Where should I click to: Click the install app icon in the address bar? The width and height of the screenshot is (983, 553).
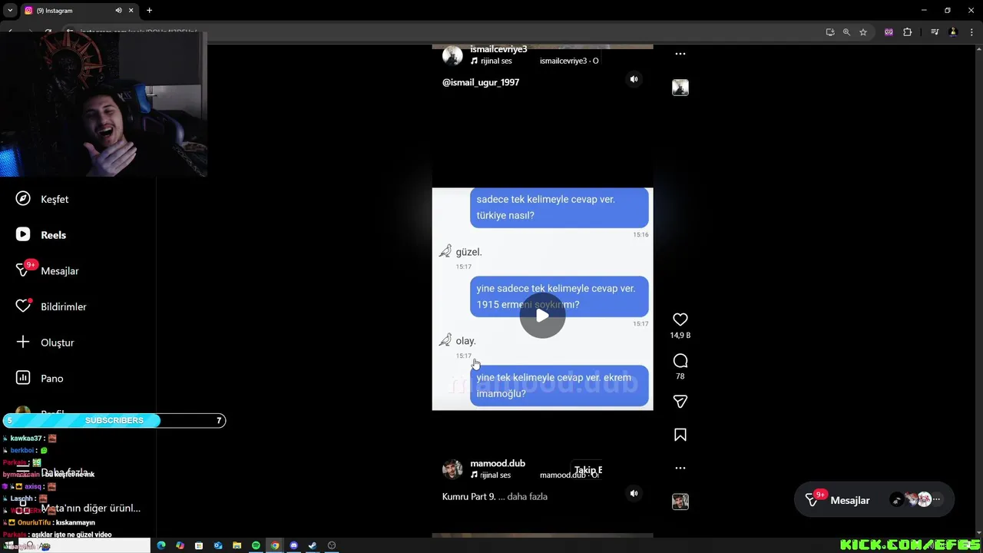pyautogui.click(x=829, y=32)
